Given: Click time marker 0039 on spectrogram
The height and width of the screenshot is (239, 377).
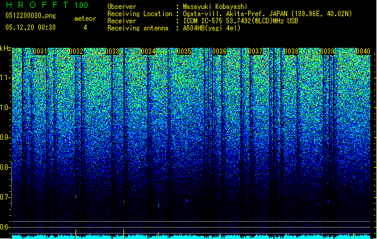Looking at the screenshot, I should click(x=327, y=51).
